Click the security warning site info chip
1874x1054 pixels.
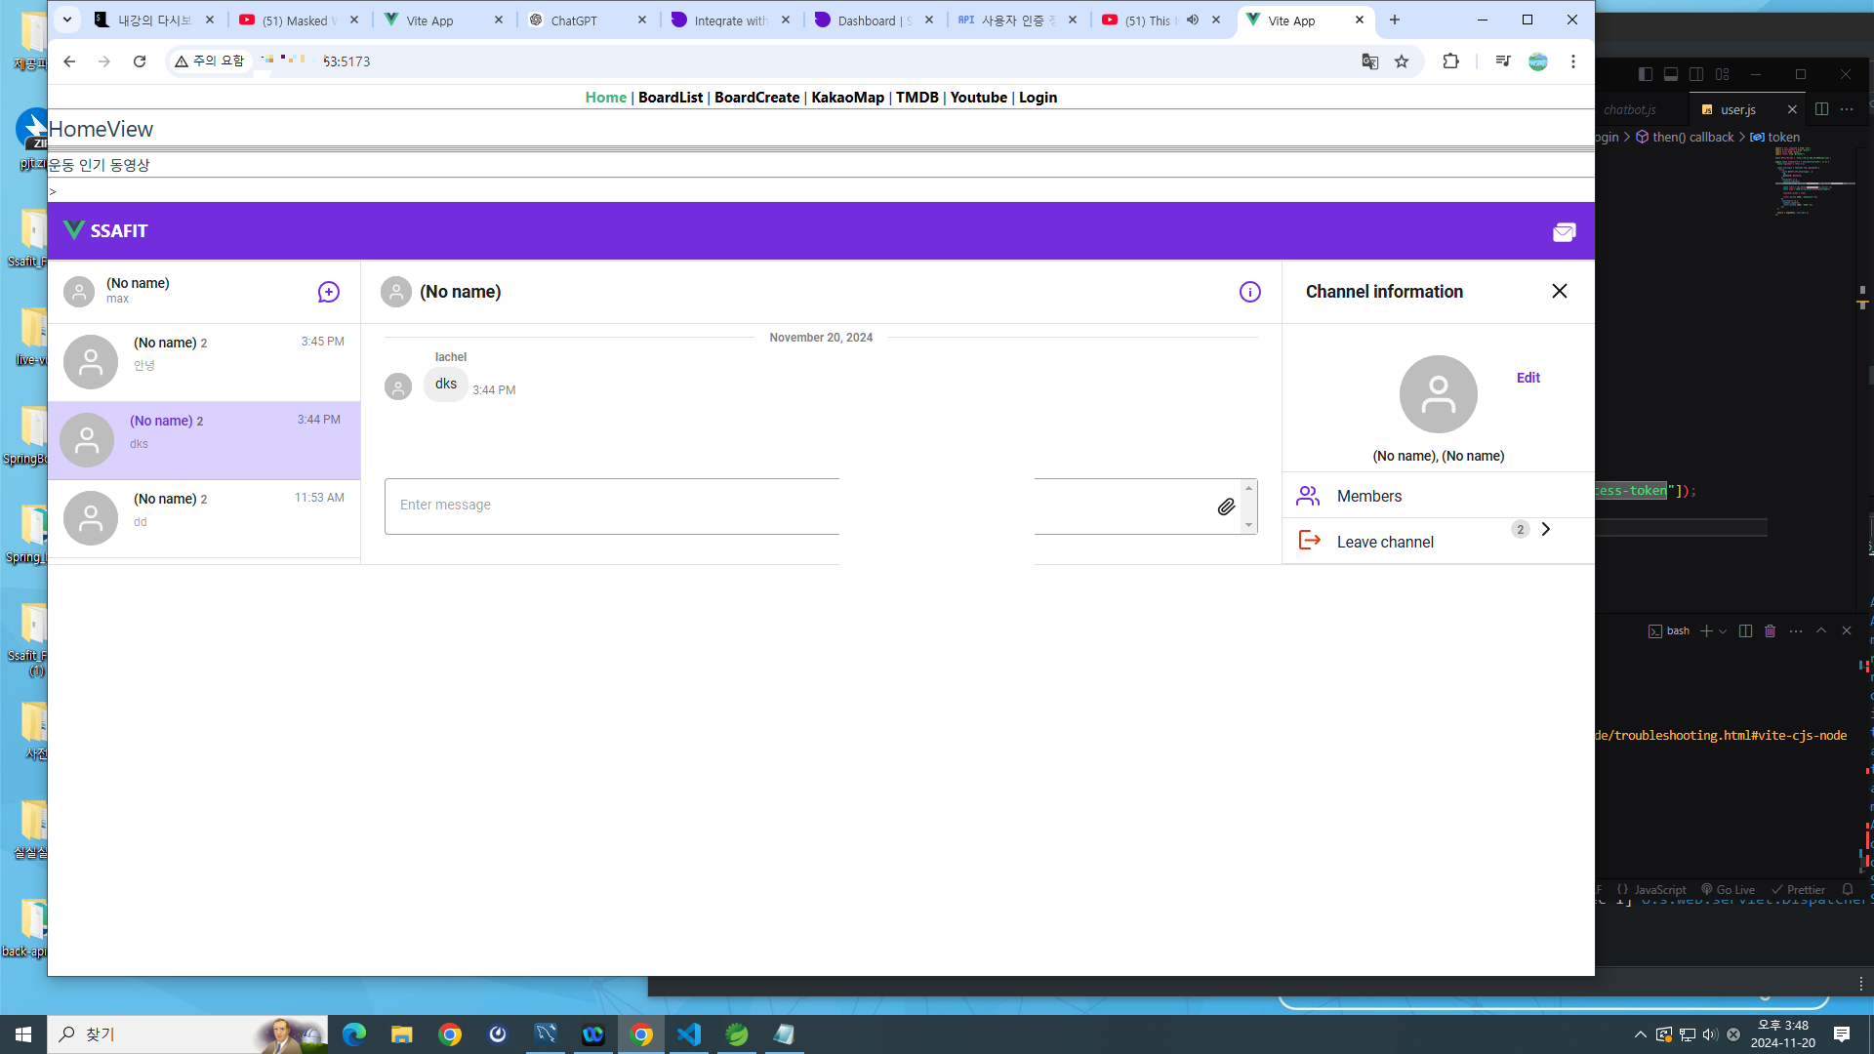210,61
